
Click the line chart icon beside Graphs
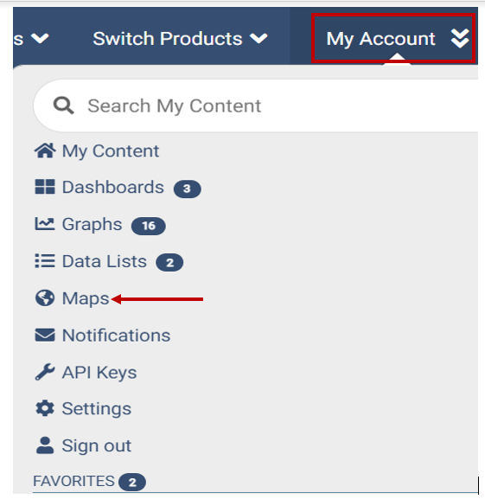45,224
